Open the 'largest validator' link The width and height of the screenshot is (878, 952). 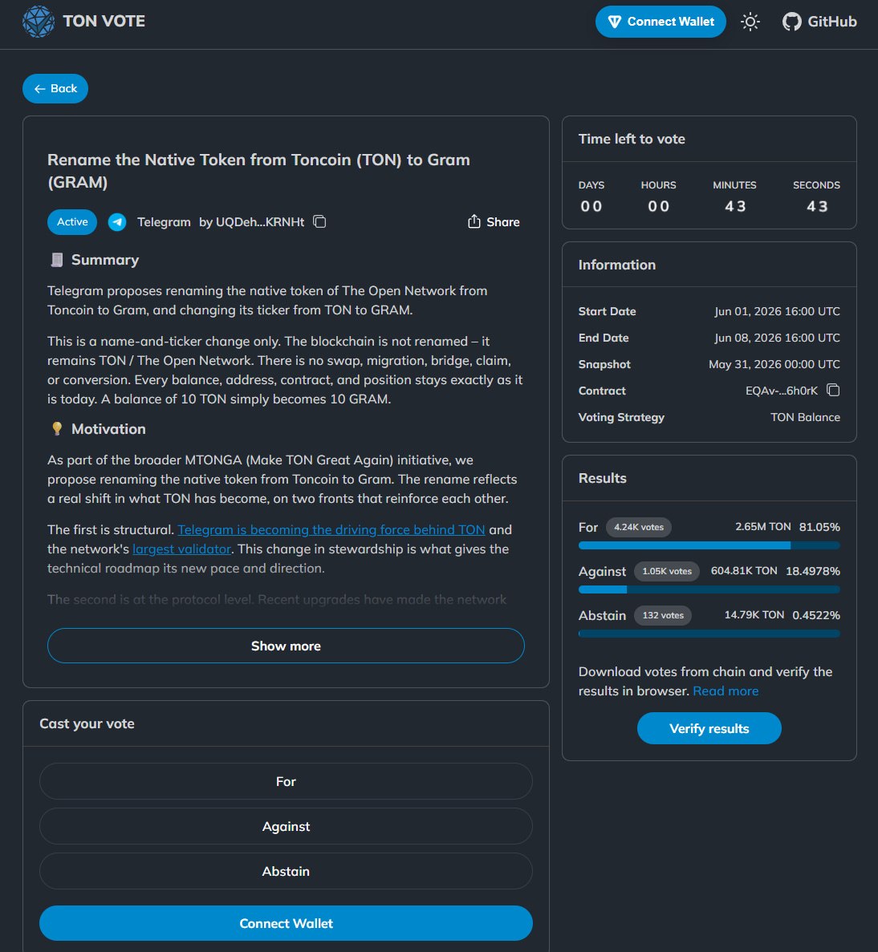pyautogui.click(x=181, y=549)
